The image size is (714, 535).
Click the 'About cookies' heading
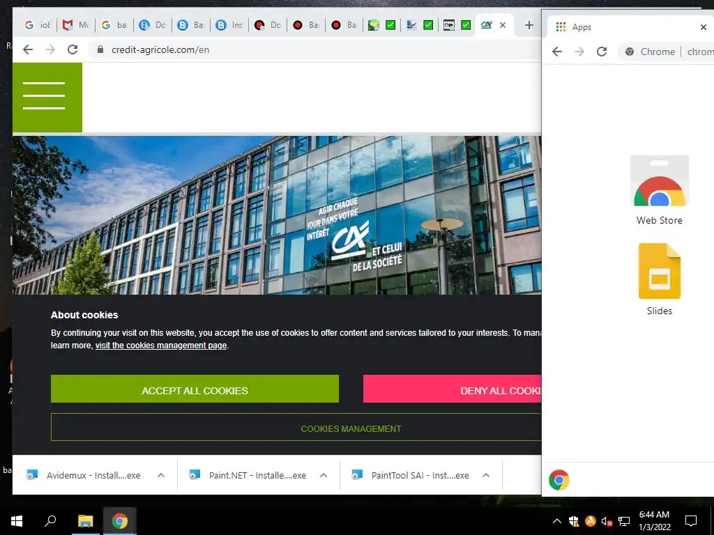84,315
